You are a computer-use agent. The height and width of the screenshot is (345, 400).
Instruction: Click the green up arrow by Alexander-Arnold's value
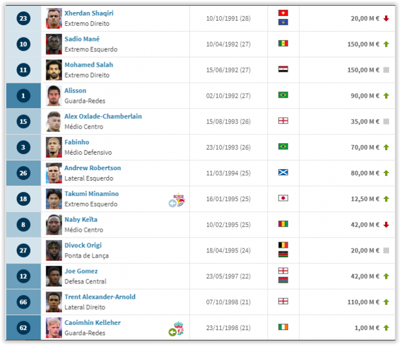(386, 302)
